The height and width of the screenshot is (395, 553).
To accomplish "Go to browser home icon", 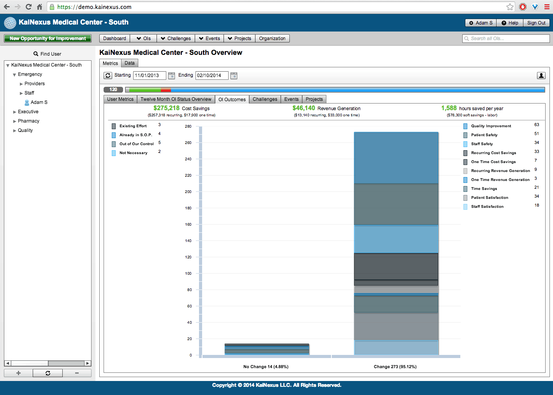I will pyautogui.click(x=39, y=7).
